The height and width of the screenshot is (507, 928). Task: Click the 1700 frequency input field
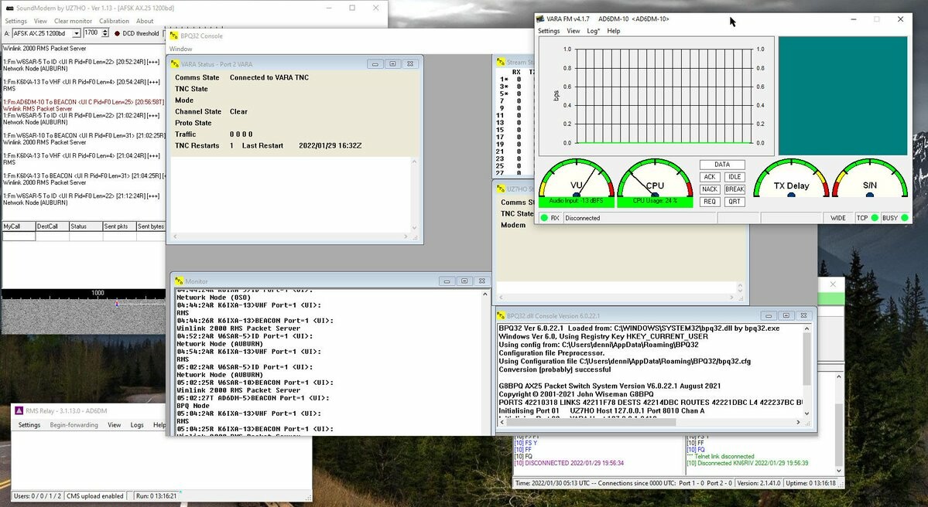pos(92,33)
